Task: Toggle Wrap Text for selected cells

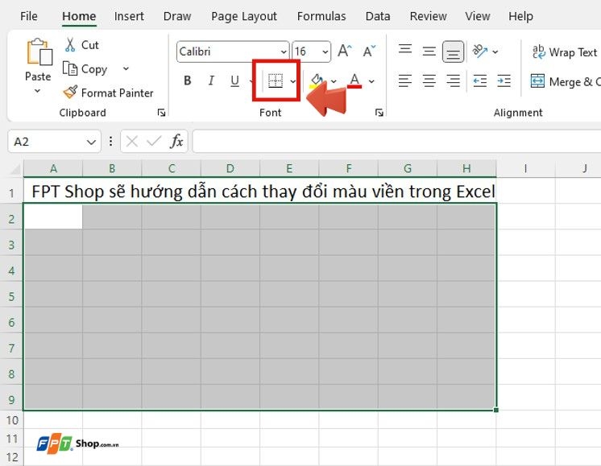Action: (x=564, y=52)
